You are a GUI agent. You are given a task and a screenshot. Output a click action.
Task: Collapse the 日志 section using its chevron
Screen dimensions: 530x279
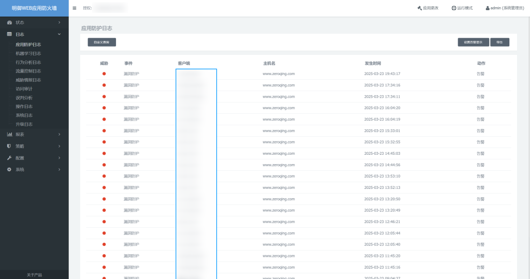point(59,34)
